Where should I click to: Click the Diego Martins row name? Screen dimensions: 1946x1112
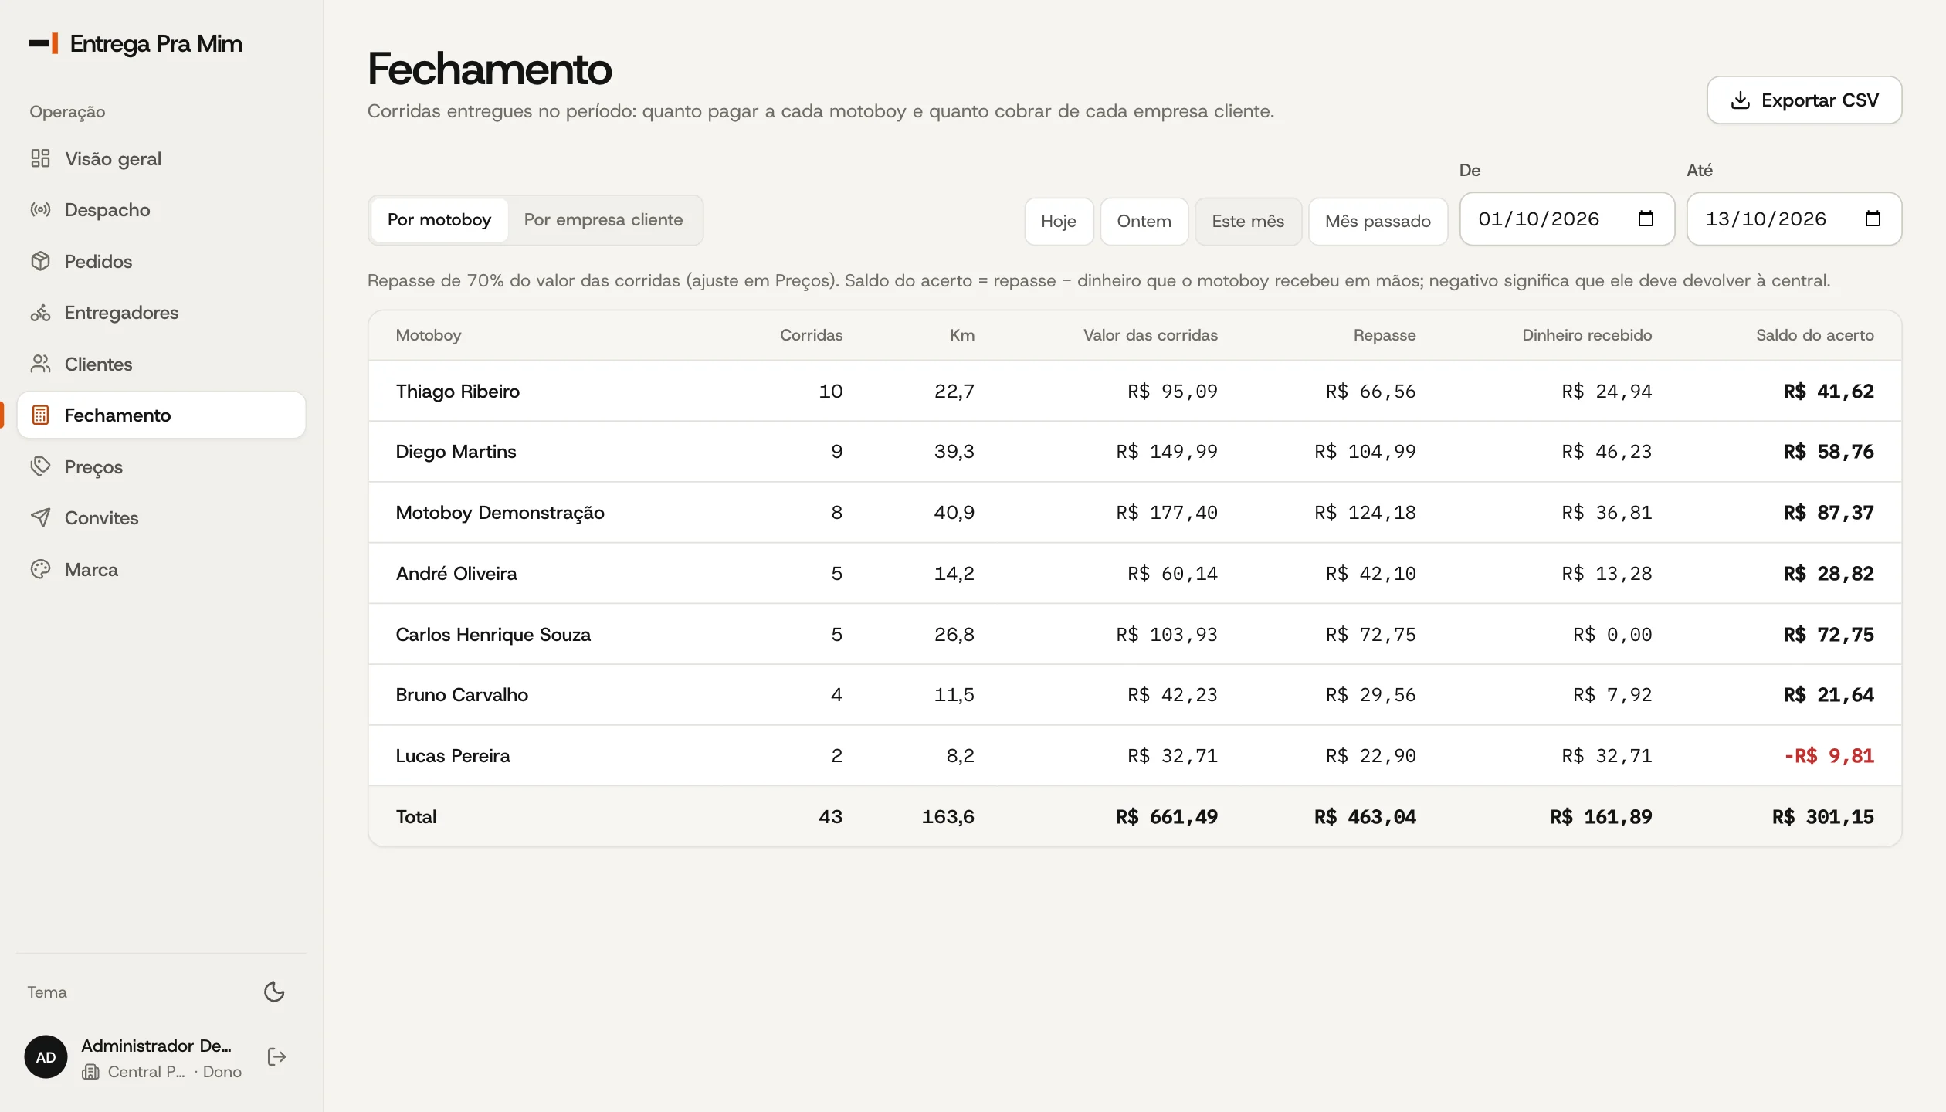point(456,452)
